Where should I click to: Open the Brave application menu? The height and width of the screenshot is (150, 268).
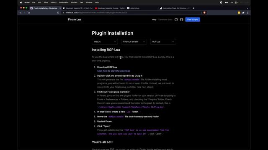(x=27, y=2)
